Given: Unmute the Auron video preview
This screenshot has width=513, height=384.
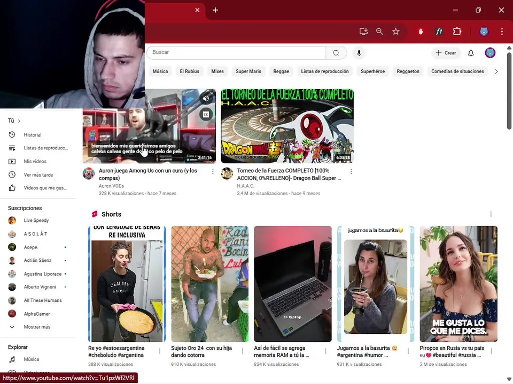Looking at the screenshot, I should [206, 98].
